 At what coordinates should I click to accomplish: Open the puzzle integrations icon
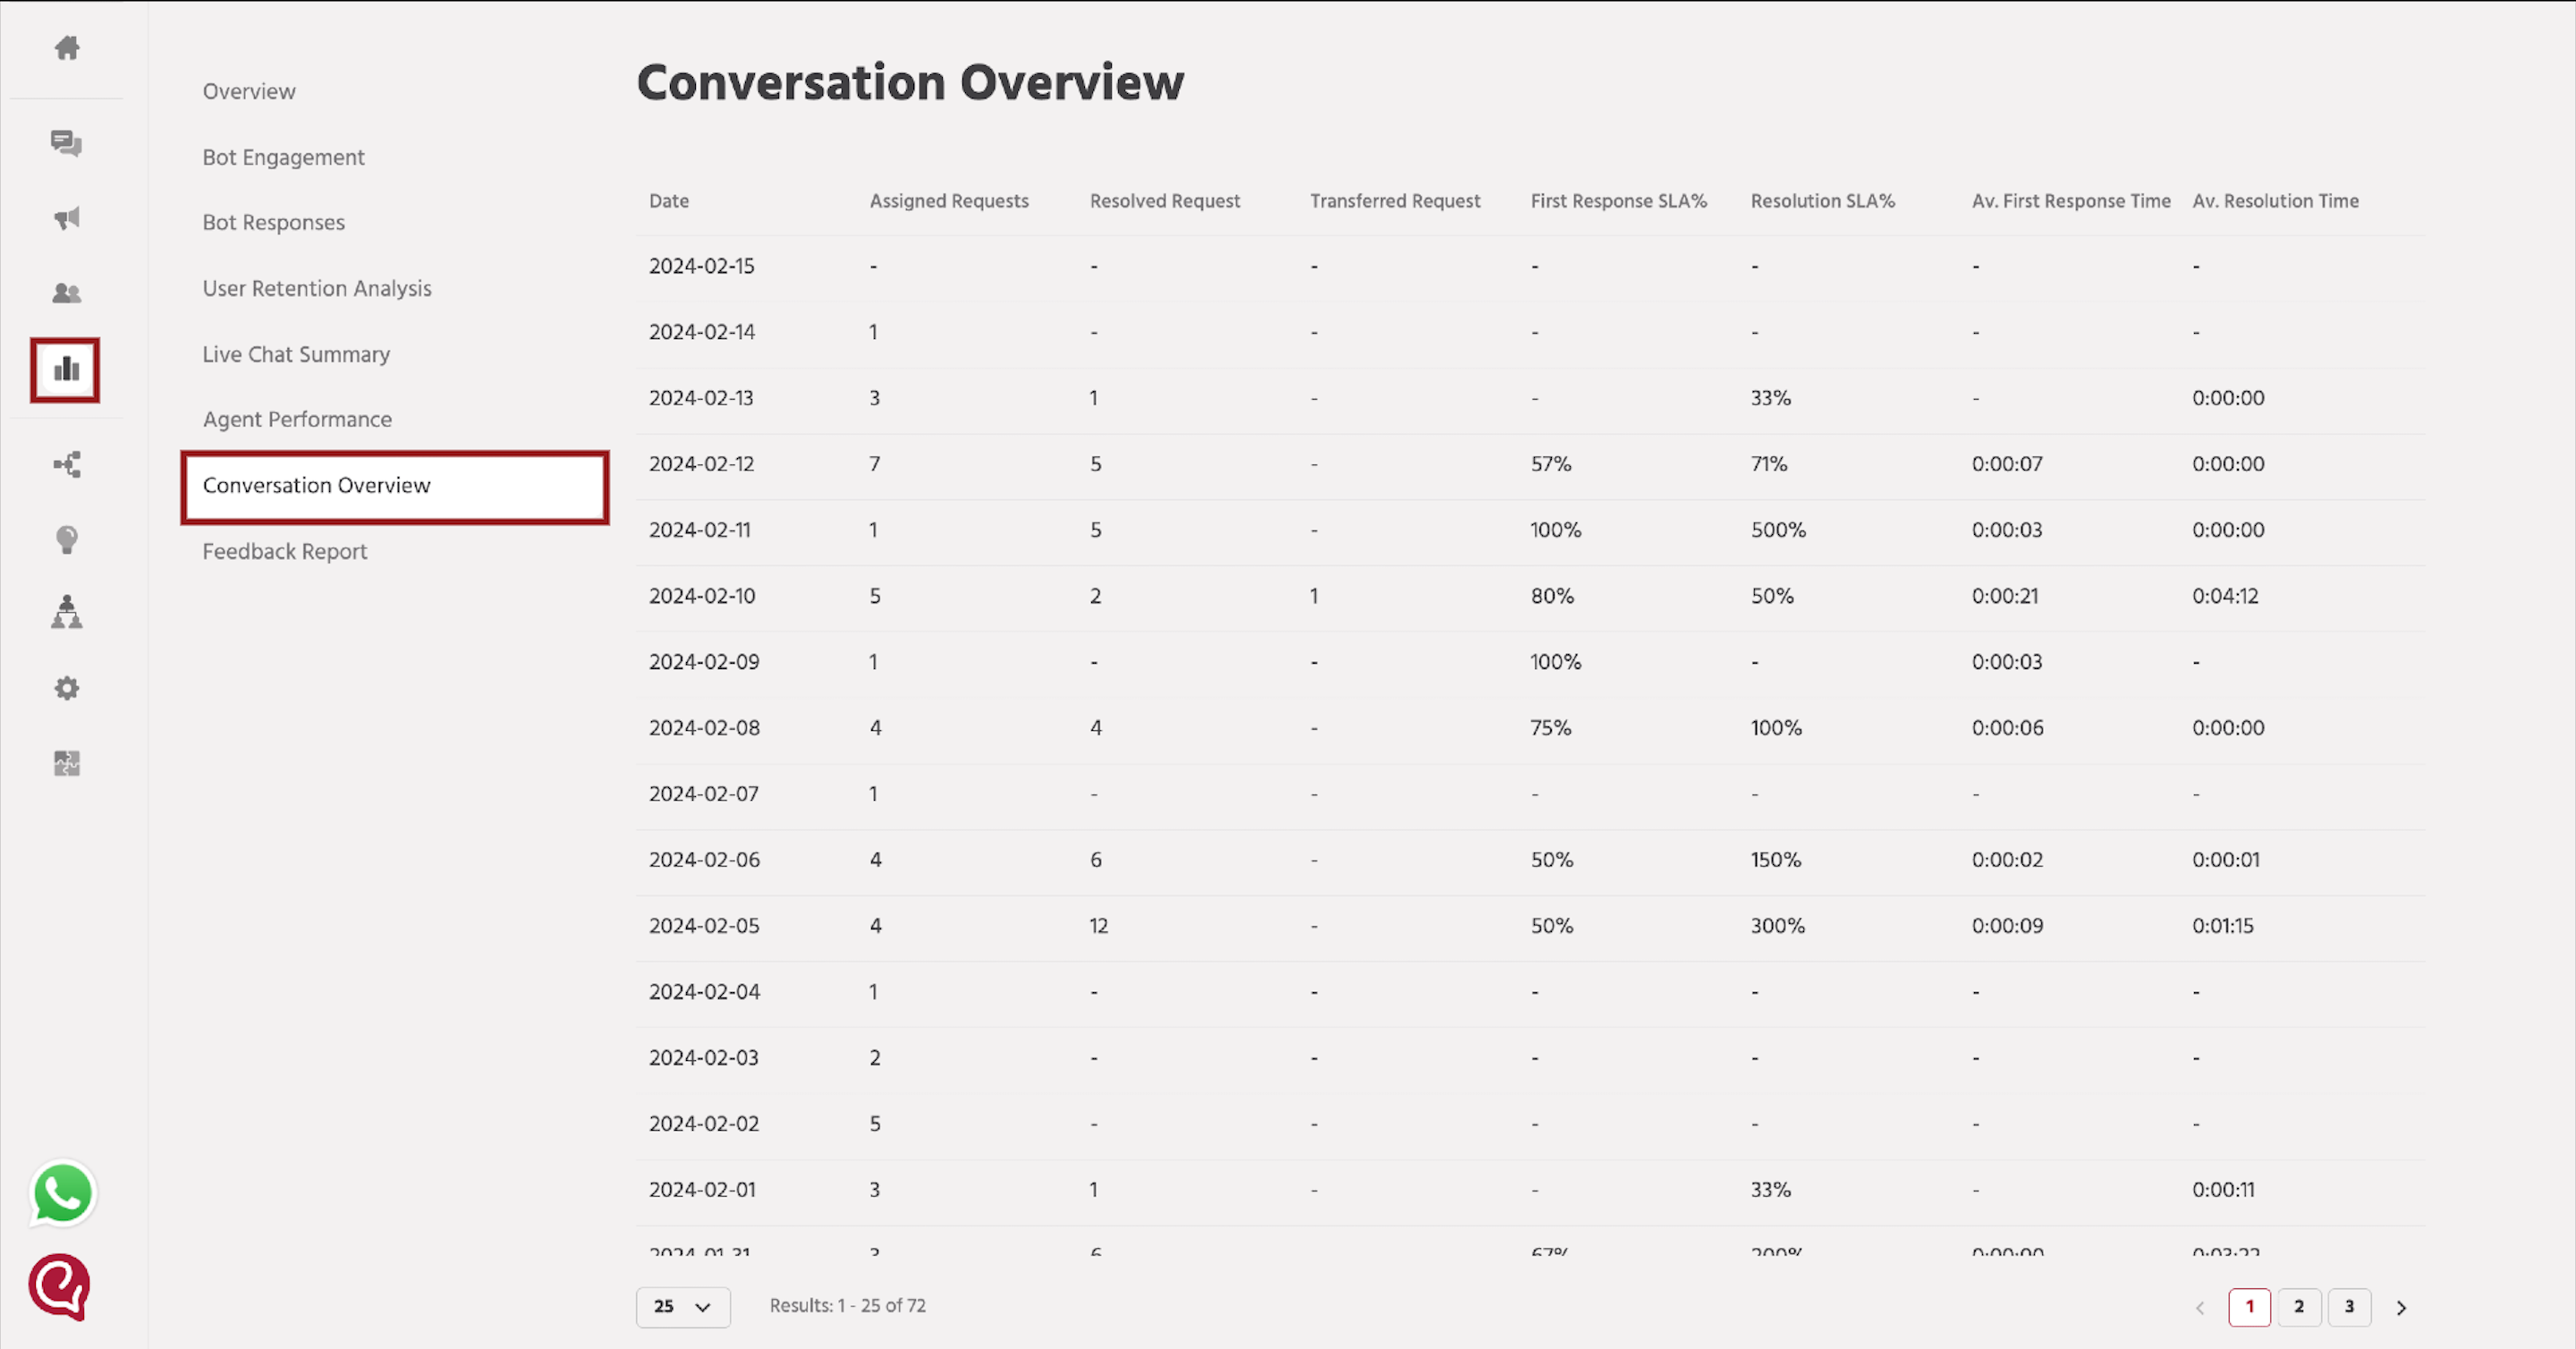[x=67, y=763]
